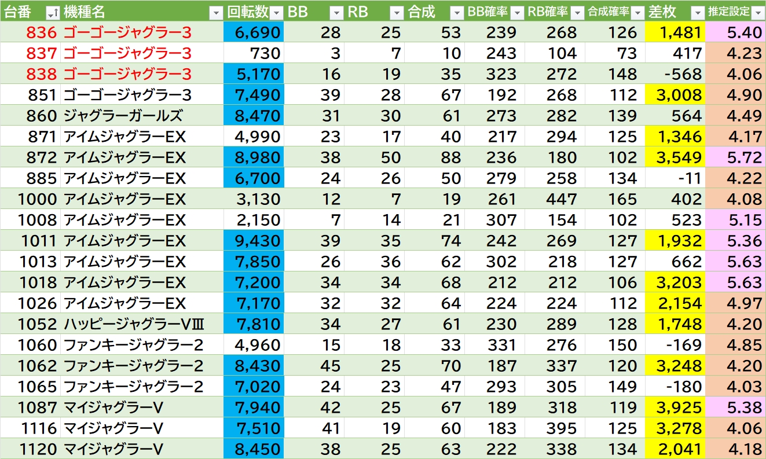
Task: Open the 推定設定 column filter dropdown
Action: point(758,12)
